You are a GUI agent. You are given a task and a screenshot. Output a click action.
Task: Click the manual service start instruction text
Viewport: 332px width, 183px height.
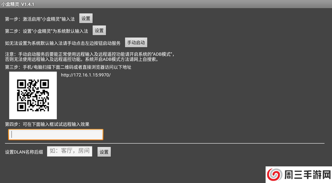click(63, 43)
